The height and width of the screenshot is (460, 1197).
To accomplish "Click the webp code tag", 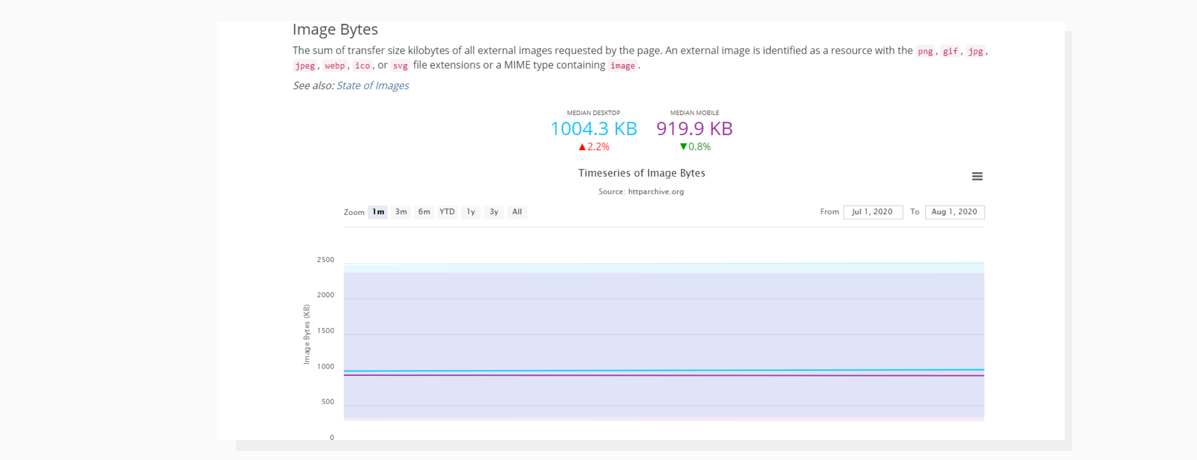I will click(x=334, y=66).
